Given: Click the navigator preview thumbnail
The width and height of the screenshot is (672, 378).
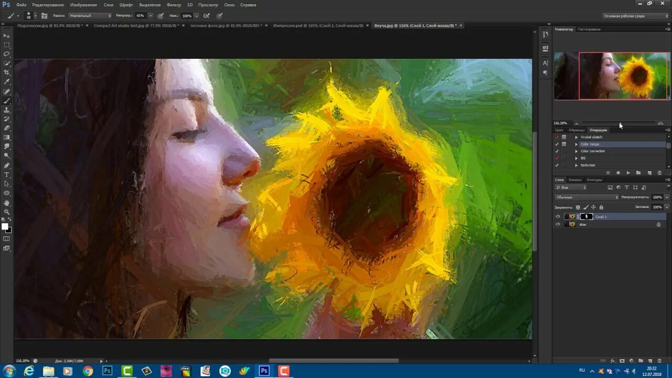Looking at the screenshot, I should (x=612, y=76).
